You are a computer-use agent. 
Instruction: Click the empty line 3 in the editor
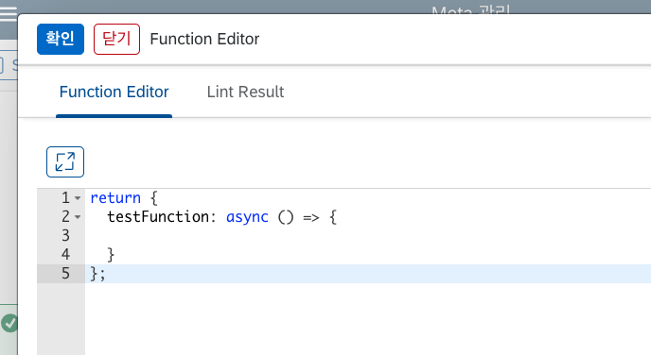[368, 236]
